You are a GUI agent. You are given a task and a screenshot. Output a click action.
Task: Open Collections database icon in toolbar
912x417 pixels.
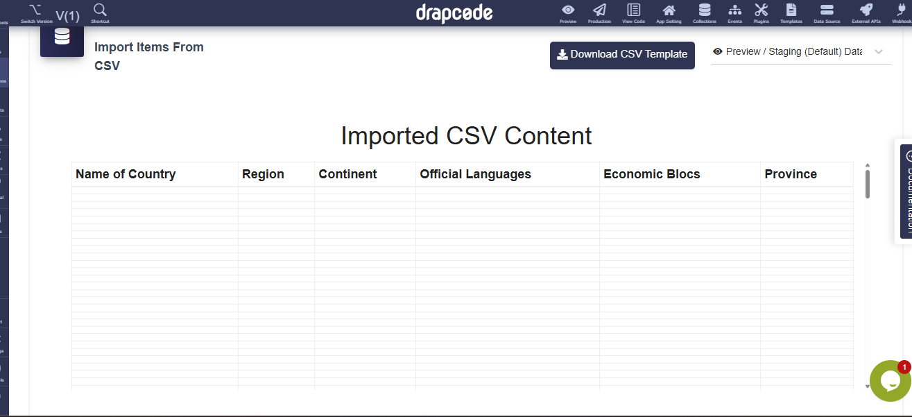coord(705,10)
